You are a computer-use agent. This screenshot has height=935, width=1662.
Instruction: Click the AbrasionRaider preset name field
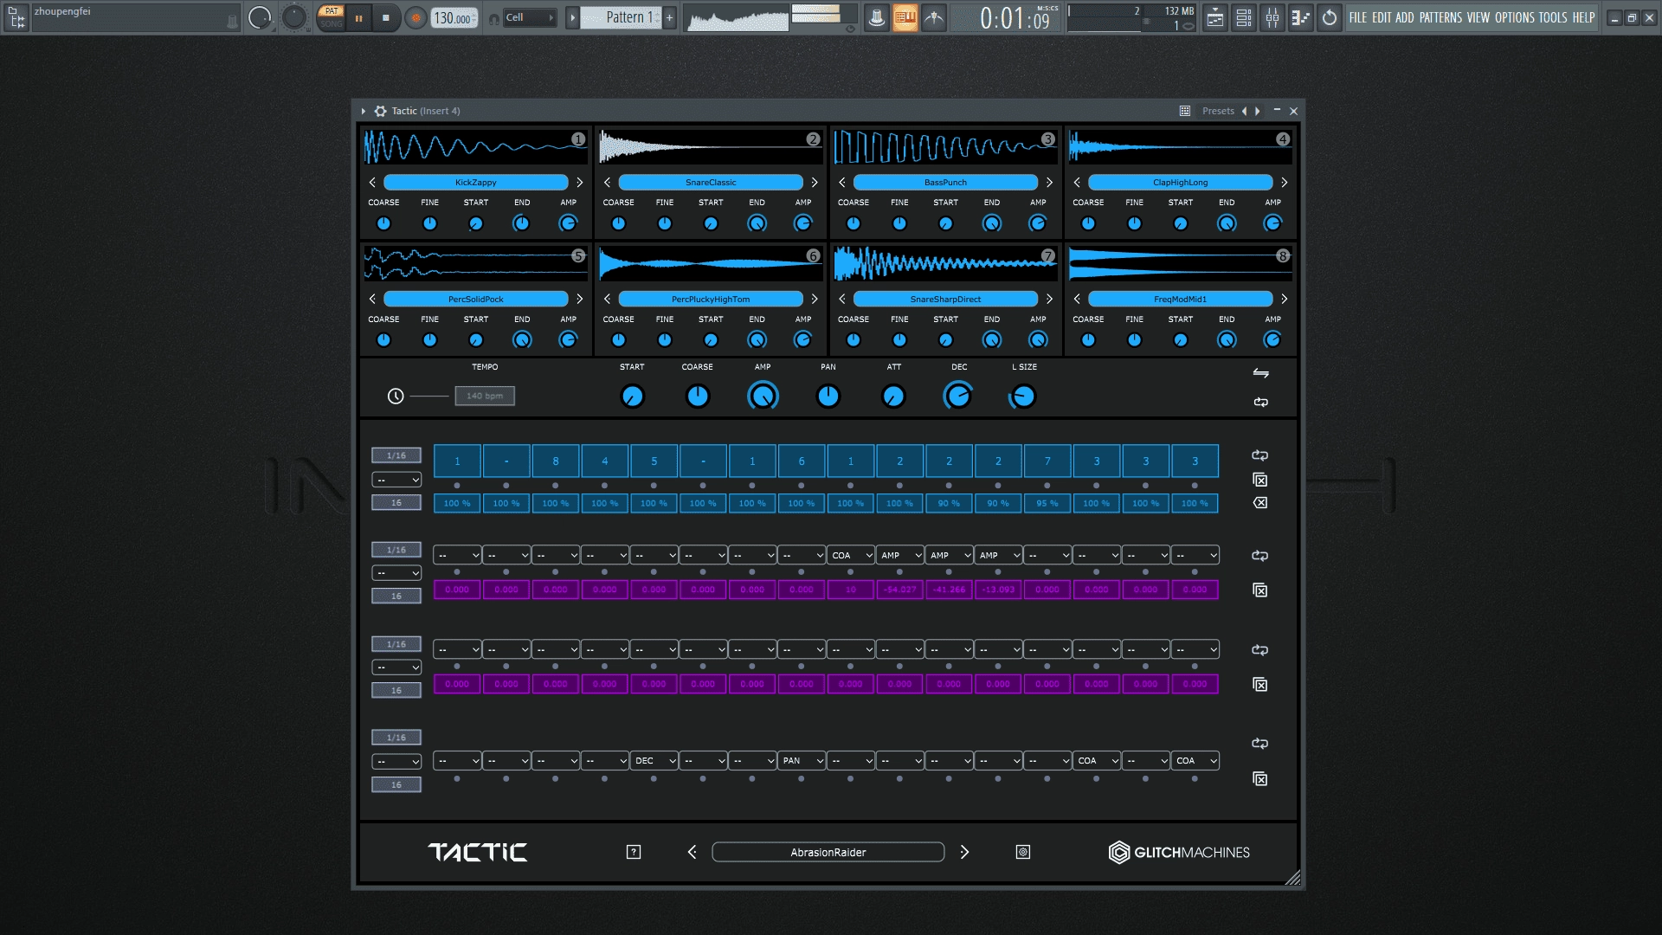[828, 852]
